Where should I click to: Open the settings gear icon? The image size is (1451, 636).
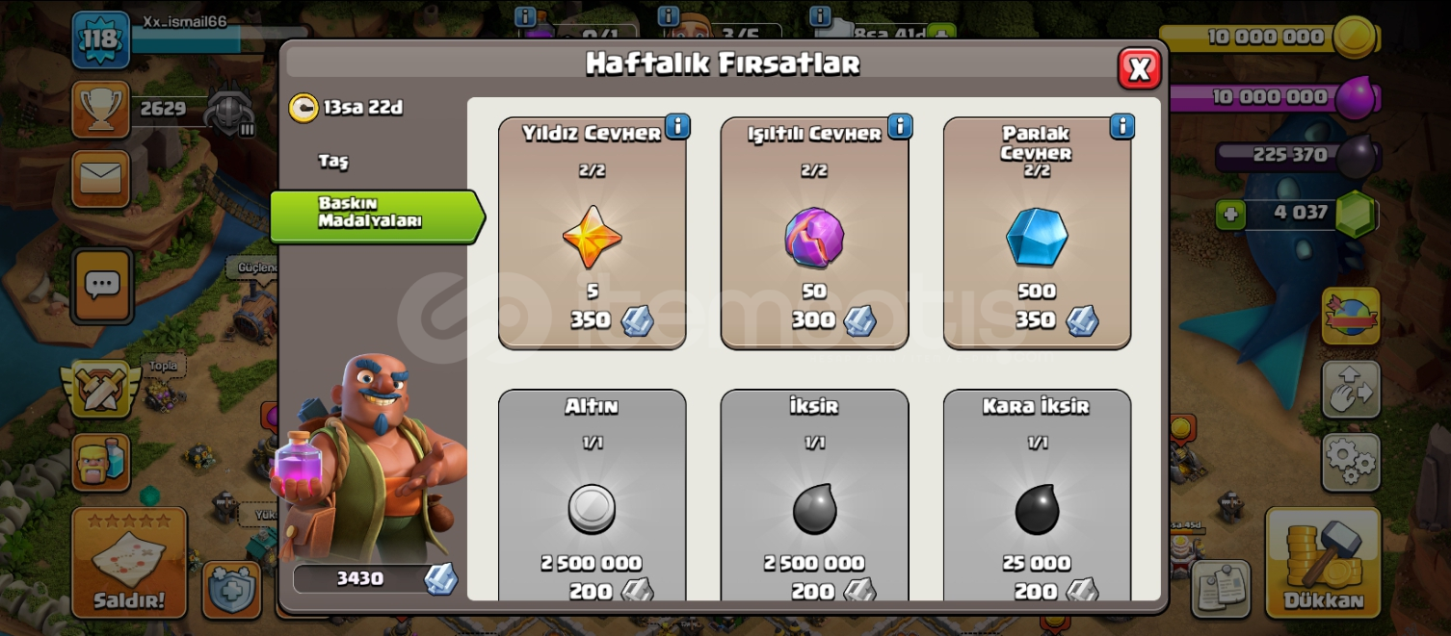[x=1351, y=462]
